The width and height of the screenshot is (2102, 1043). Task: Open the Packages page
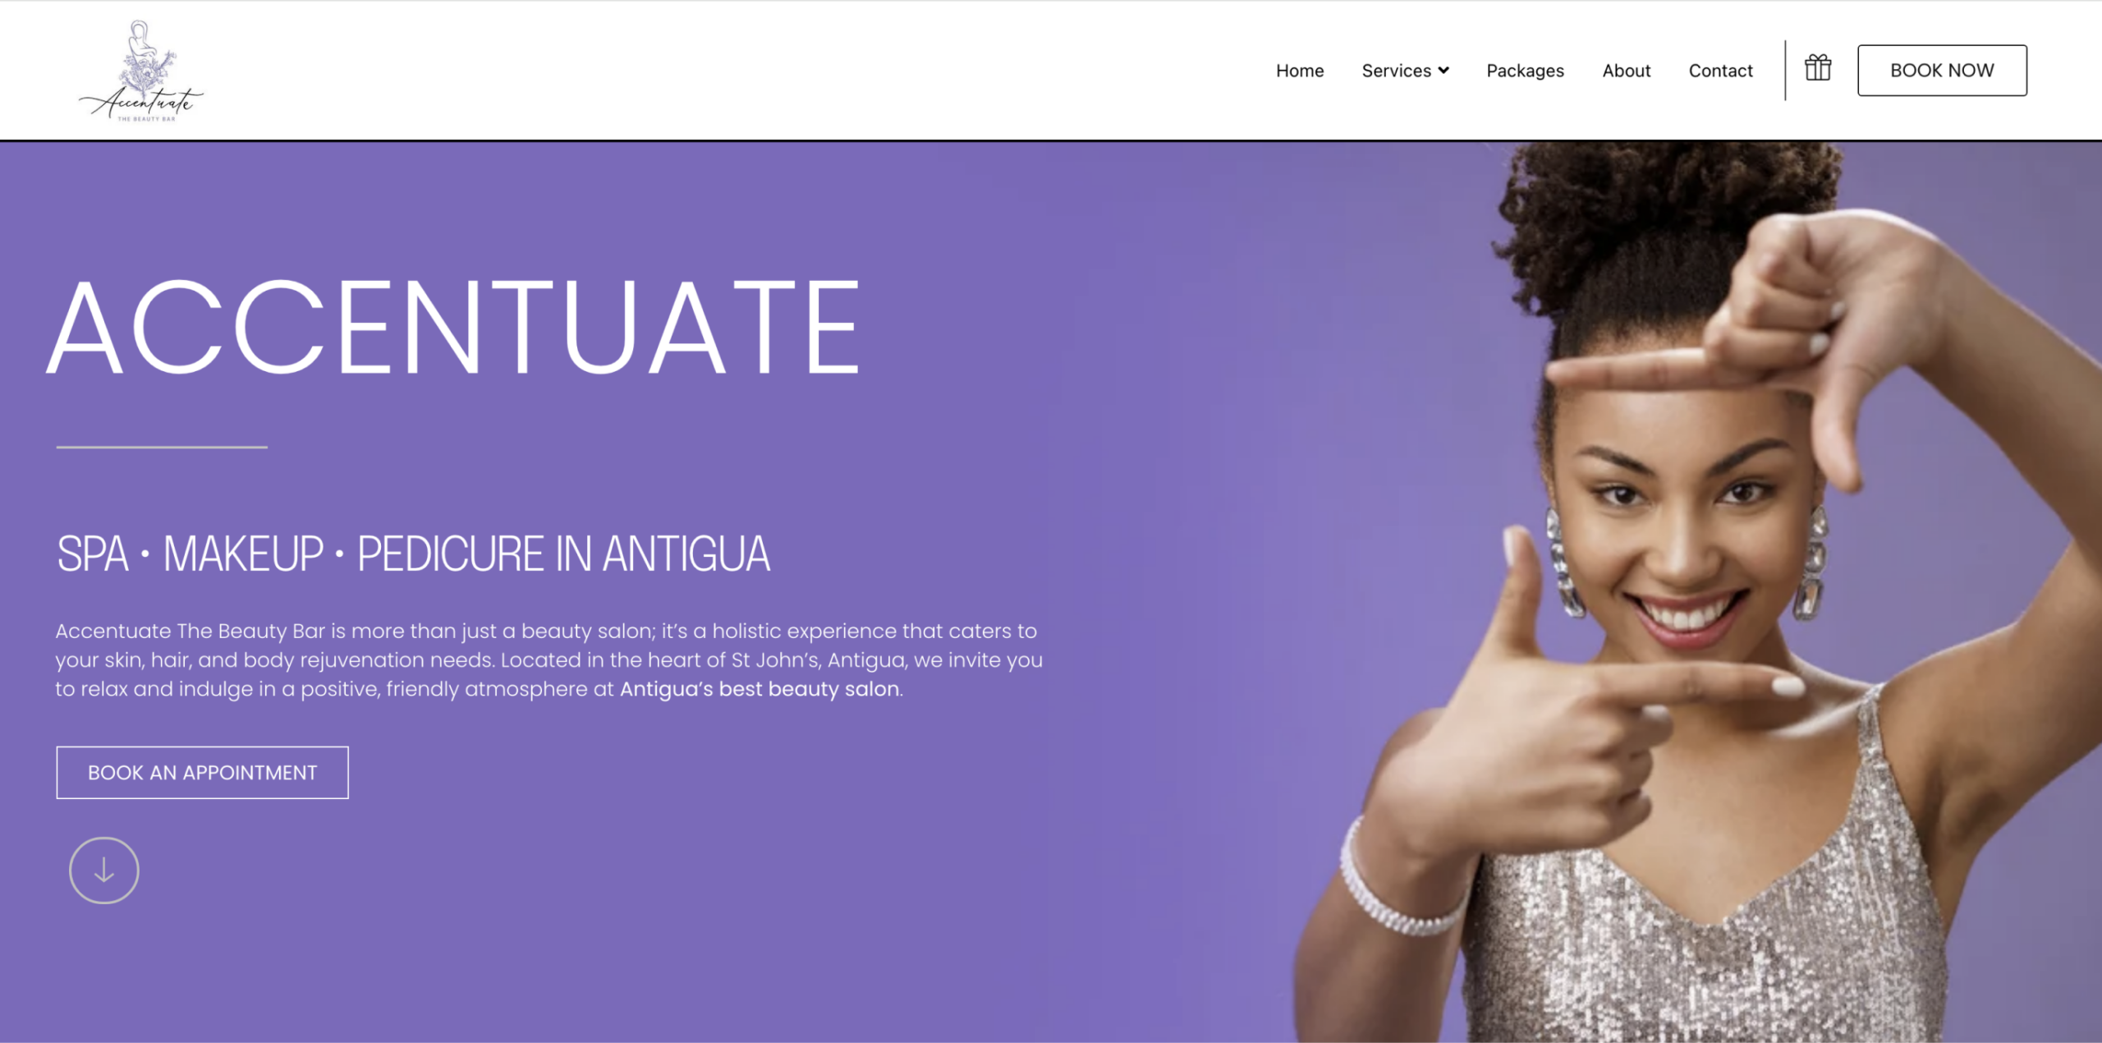tap(1525, 71)
